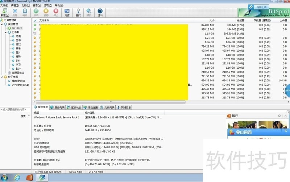Sort by the 大小 column header
The height and width of the screenshot is (182, 290).
click(212, 20)
